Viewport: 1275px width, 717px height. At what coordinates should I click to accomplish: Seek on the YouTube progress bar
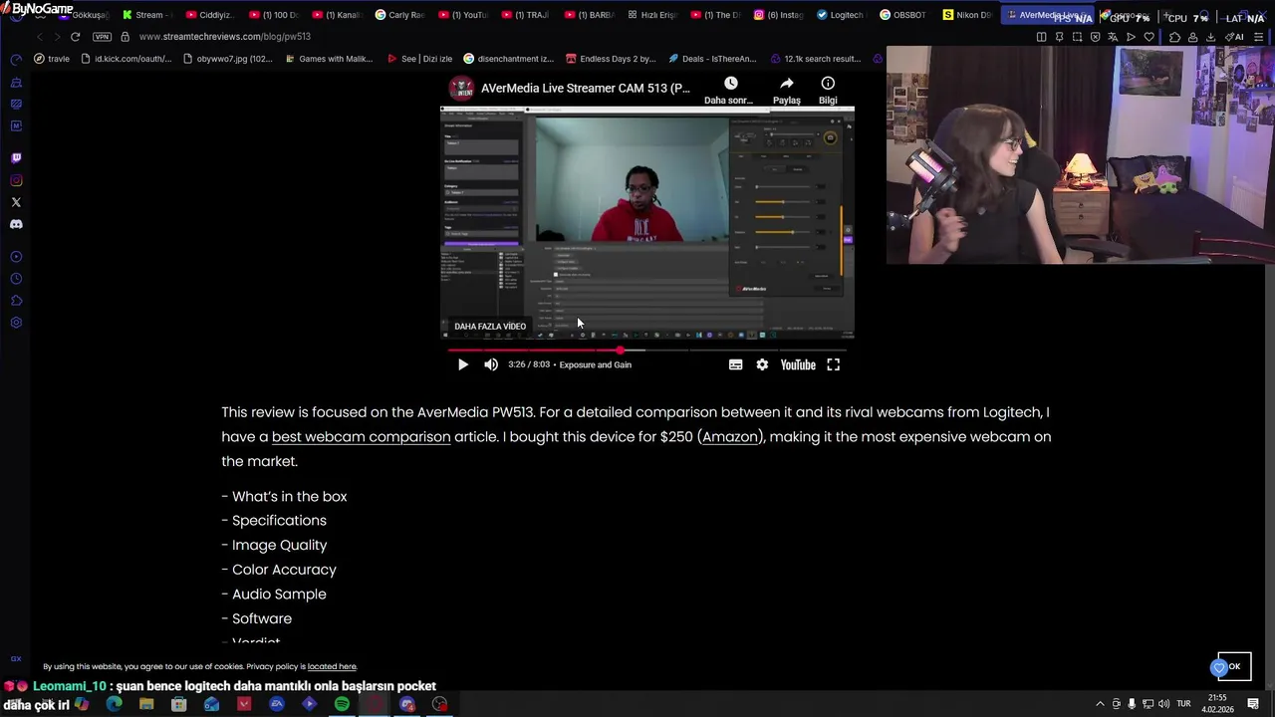point(647,350)
